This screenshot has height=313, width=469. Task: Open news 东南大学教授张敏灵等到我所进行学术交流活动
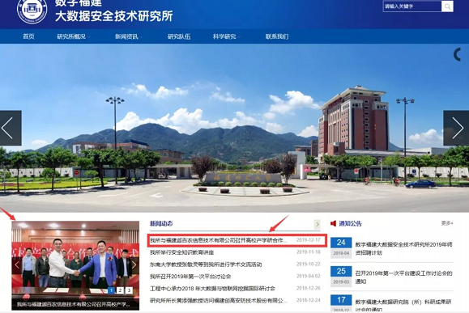206,264
